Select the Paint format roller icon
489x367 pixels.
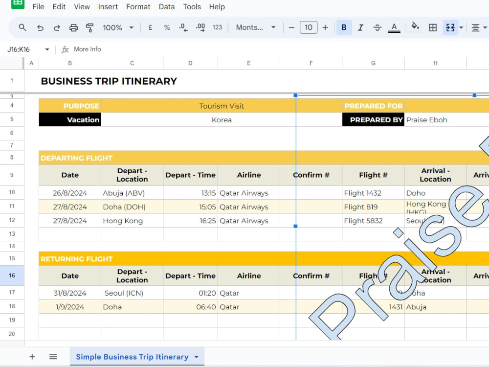pyautogui.click(x=90, y=27)
